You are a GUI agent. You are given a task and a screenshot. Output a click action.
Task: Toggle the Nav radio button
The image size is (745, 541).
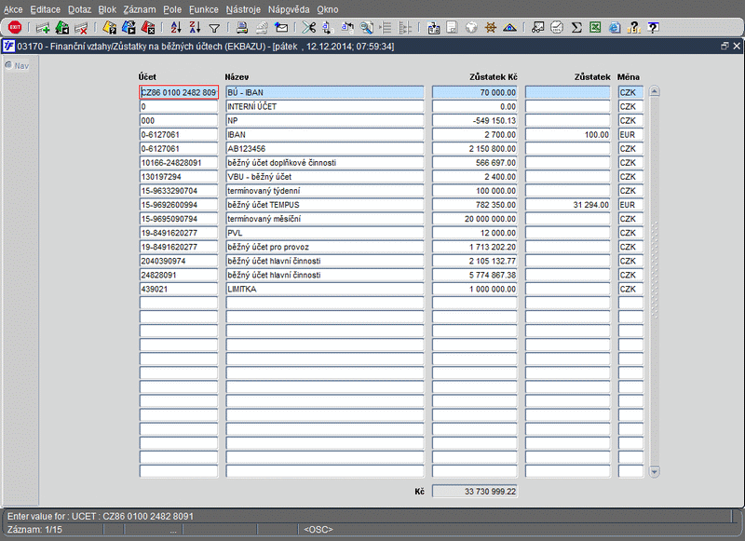click(8, 65)
